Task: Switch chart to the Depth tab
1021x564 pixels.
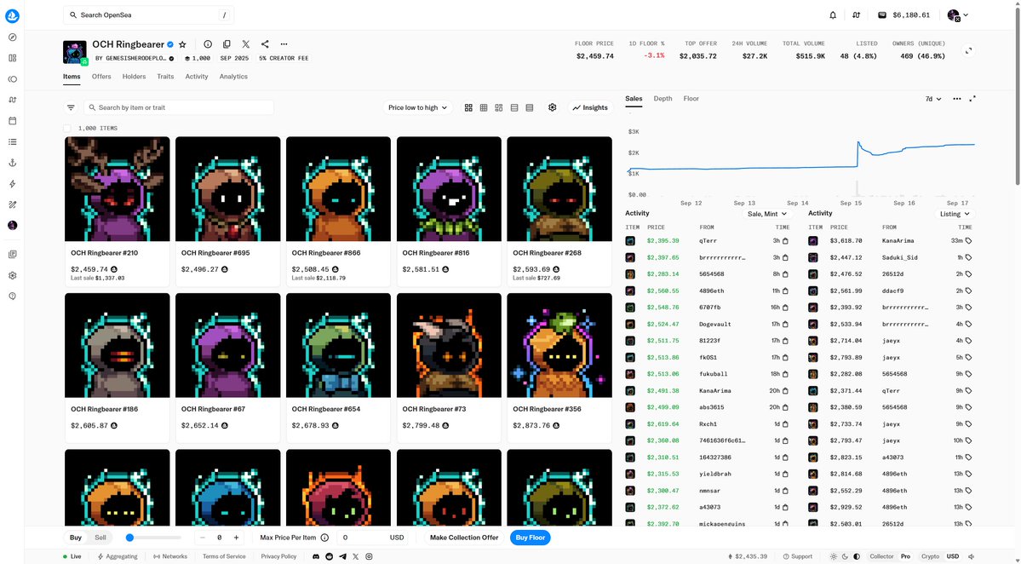Action: 663,99
